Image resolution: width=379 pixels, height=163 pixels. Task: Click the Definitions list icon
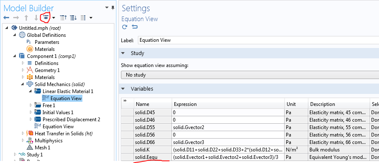click(29, 63)
